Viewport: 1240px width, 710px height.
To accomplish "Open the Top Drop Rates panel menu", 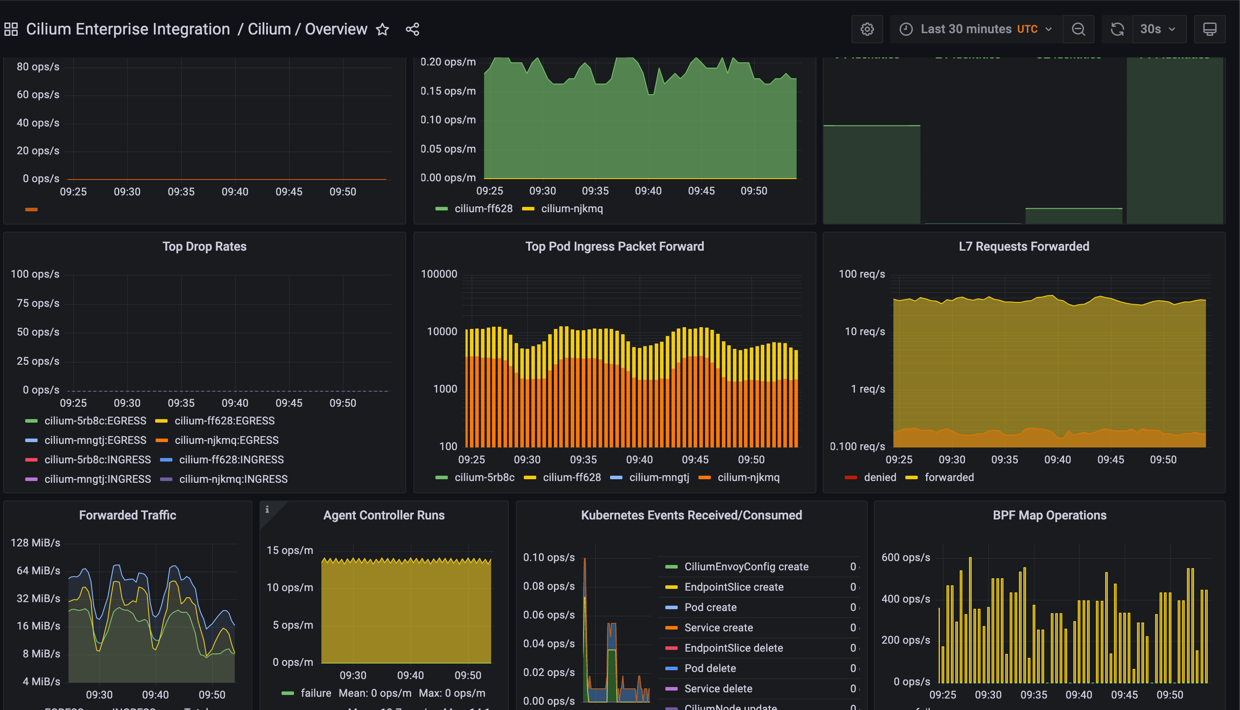I will click(204, 246).
